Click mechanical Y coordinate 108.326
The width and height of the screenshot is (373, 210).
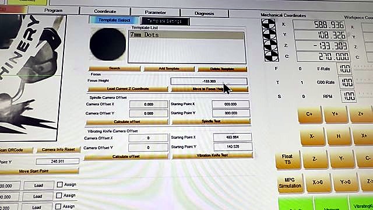point(321,35)
